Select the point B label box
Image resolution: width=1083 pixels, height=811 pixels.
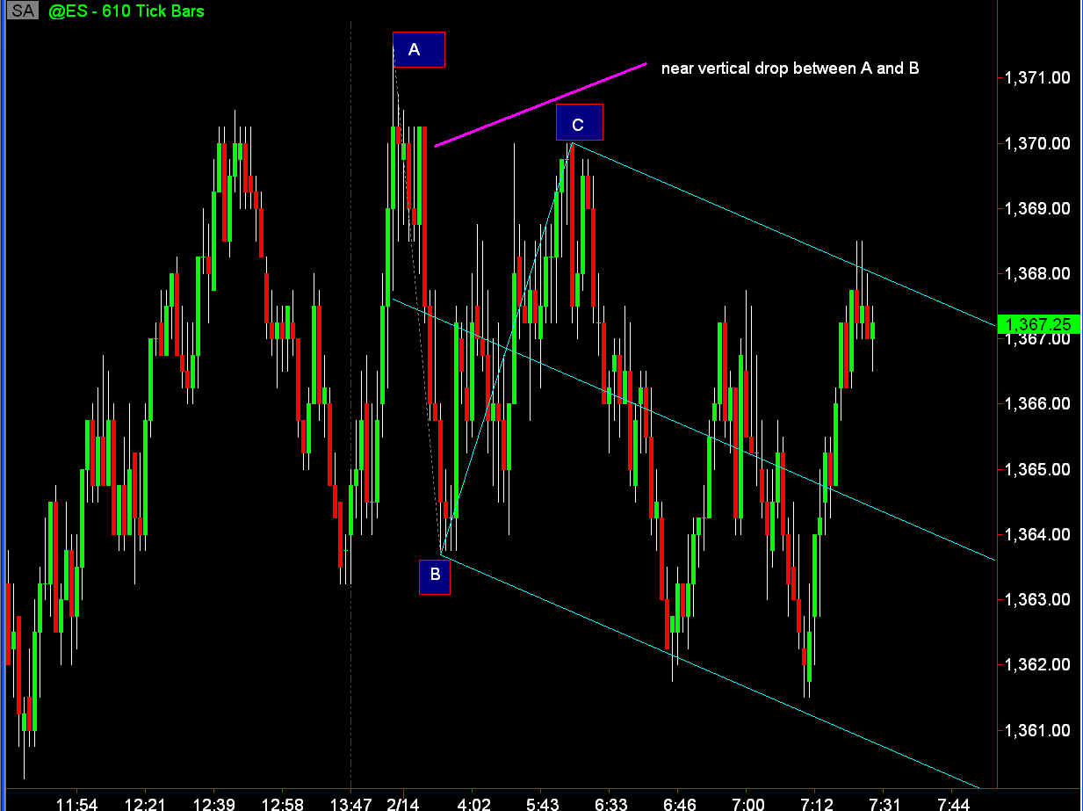(435, 576)
